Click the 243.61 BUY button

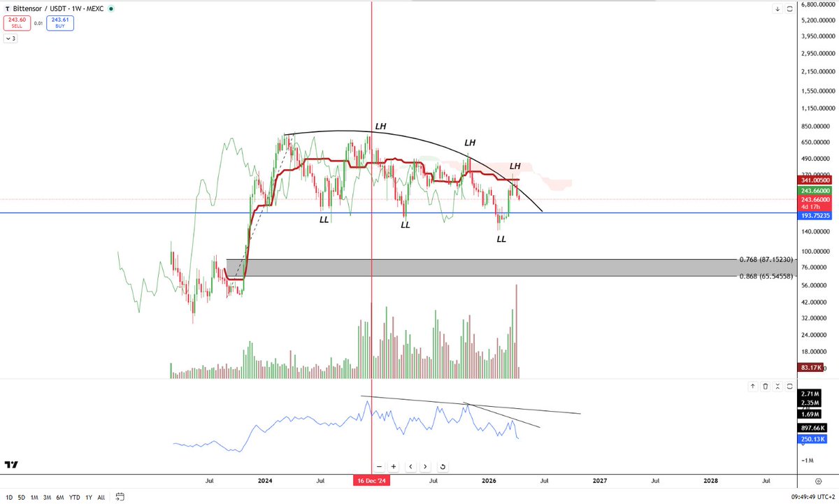point(60,23)
